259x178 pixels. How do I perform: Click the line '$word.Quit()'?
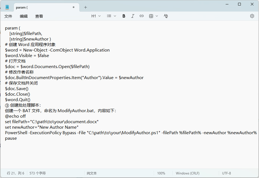tap(18, 100)
